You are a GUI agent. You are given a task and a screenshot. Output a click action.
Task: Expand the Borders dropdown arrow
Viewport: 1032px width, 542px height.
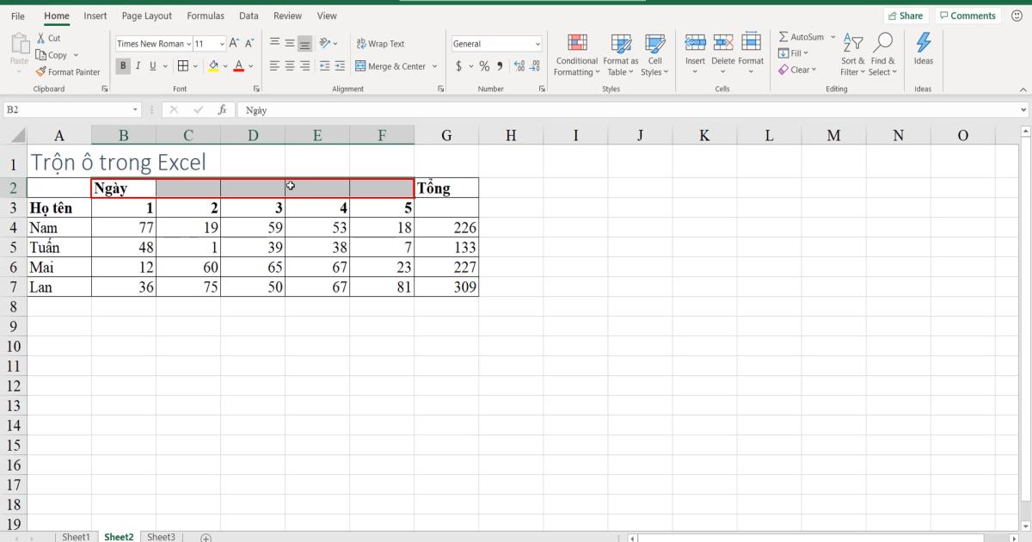(194, 65)
